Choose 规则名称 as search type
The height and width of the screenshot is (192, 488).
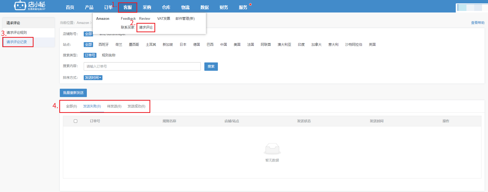point(109,55)
